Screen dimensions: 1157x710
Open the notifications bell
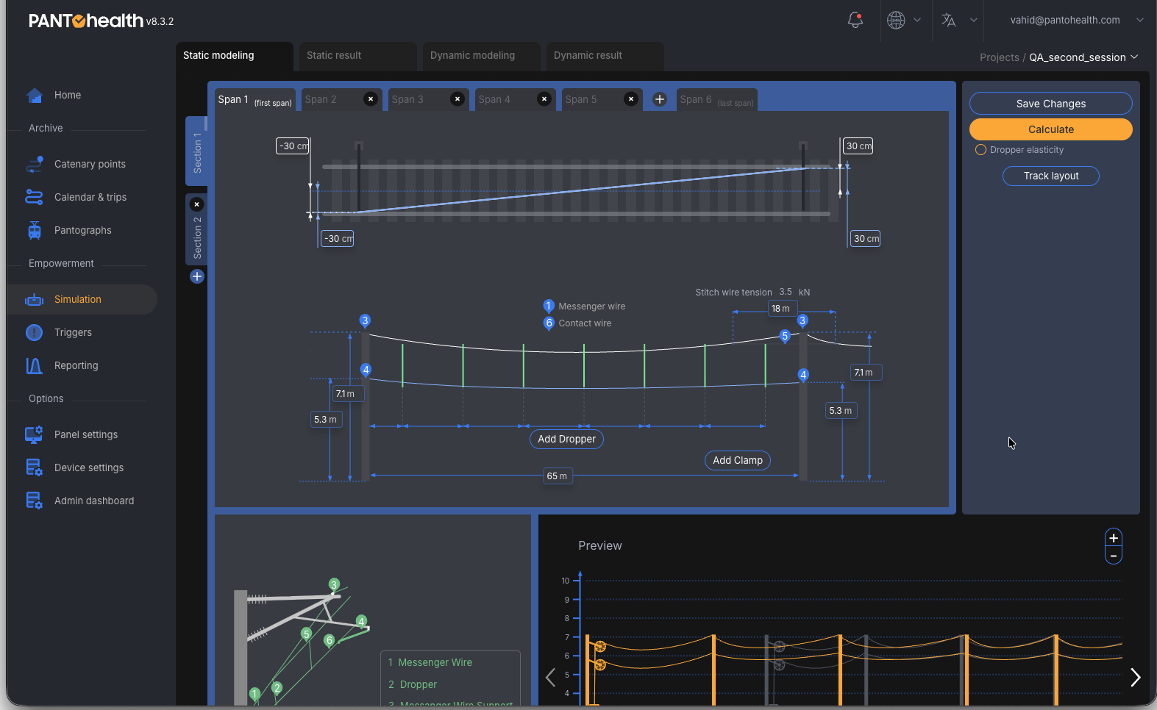855,20
